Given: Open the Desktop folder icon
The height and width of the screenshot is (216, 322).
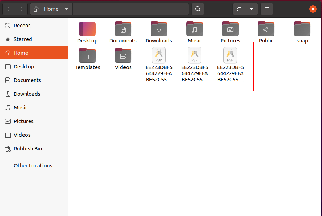Looking at the screenshot, I should [87, 29].
